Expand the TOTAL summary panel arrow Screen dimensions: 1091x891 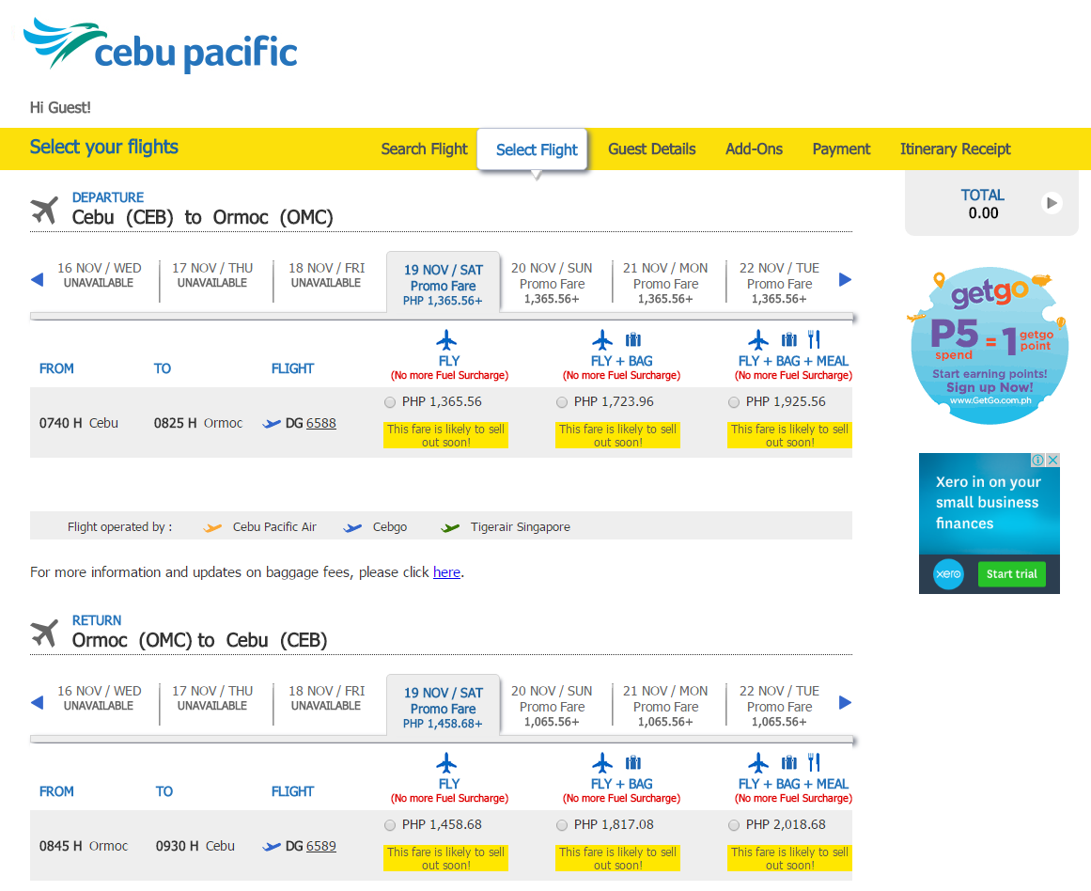click(1053, 203)
